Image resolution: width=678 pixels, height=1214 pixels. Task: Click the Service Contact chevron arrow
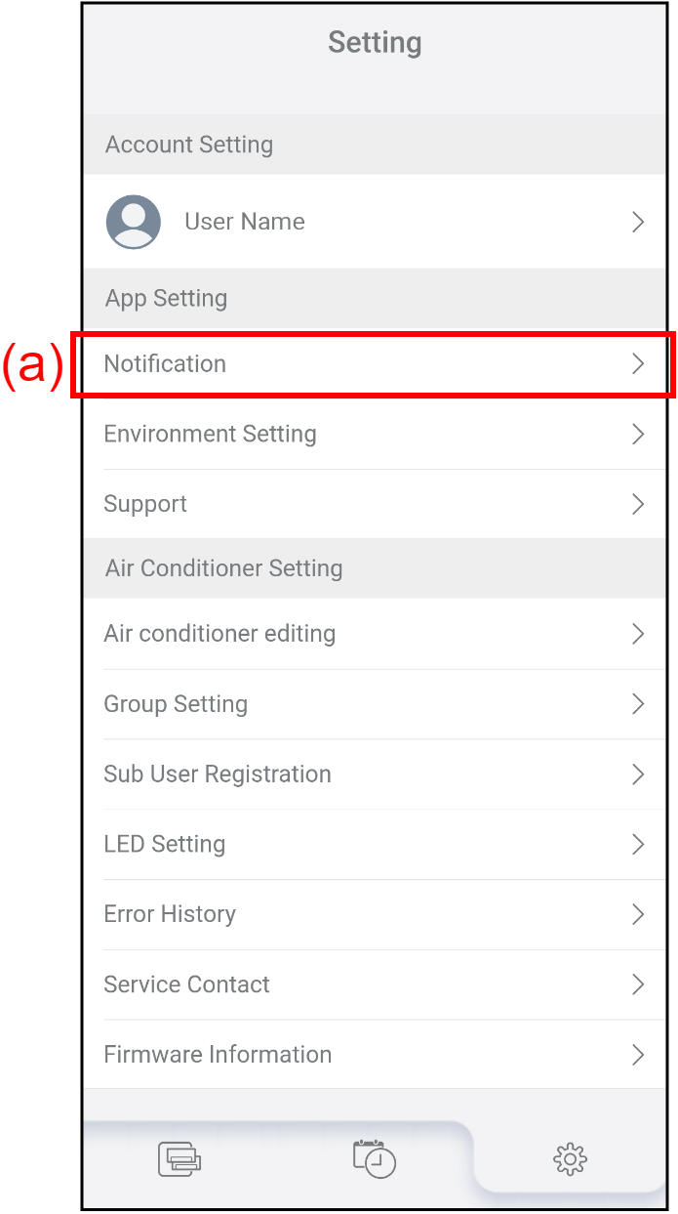638,984
